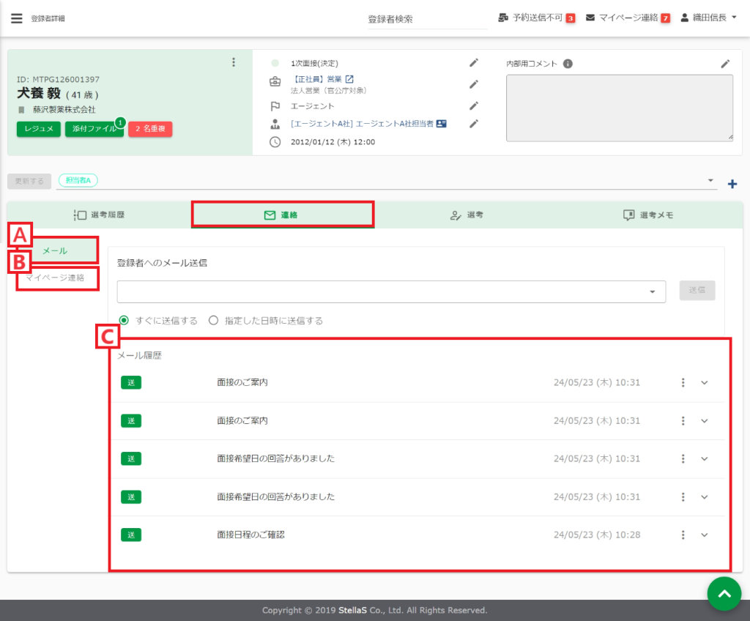750x621 pixels.
Task: Click the scroll-to-top arrow button
Action: tap(724, 594)
